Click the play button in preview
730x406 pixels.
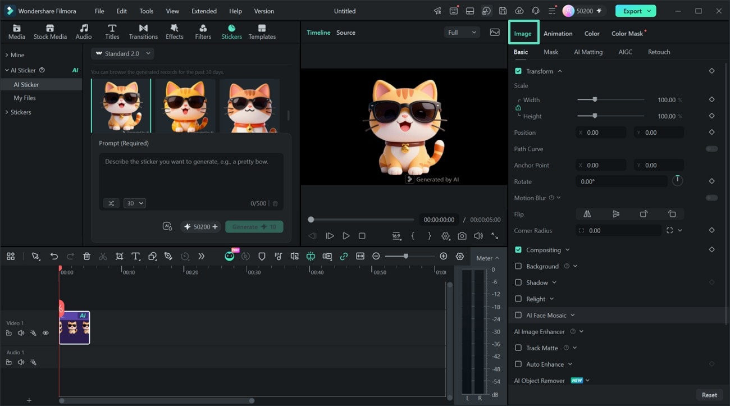click(x=346, y=236)
